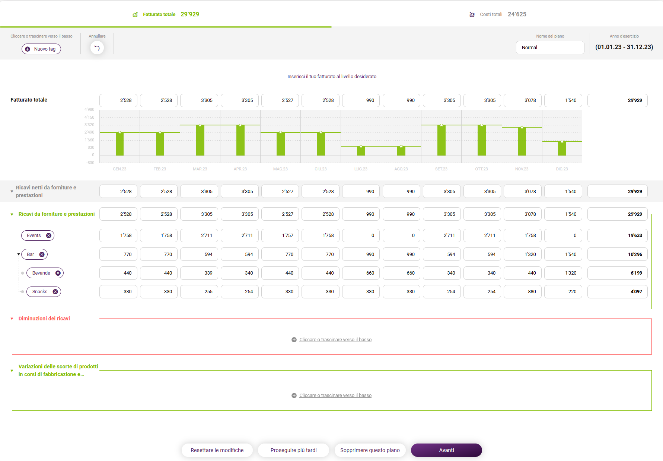The width and height of the screenshot is (663, 461).
Task: Collapse the Bar tag children
Action: [x=19, y=254]
